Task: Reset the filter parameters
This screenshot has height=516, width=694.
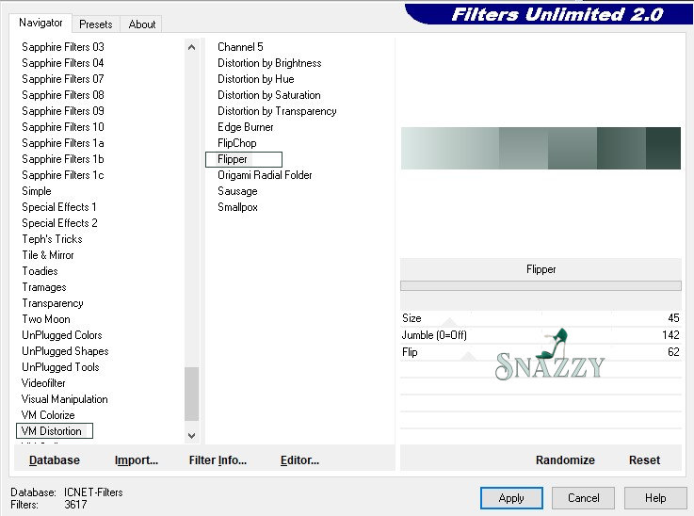Action: point(644,460)
